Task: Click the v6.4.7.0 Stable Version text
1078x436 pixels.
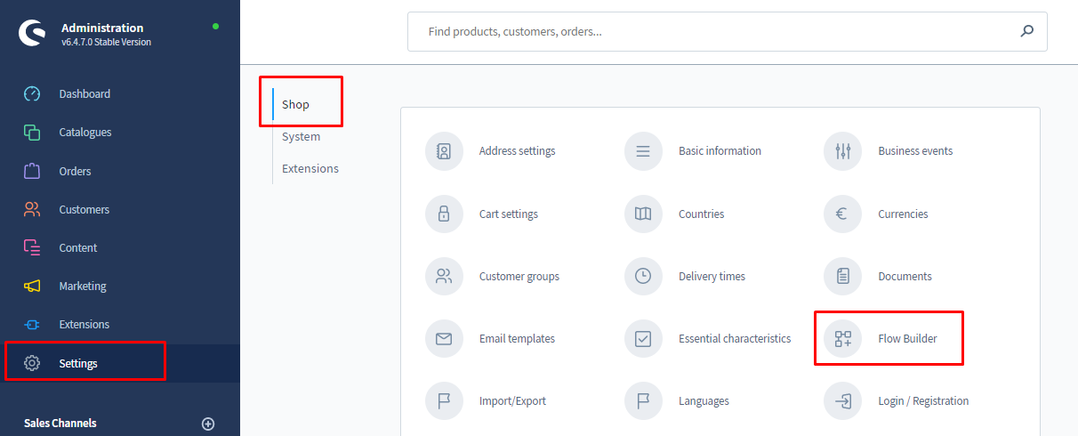Action: point(106,42)
